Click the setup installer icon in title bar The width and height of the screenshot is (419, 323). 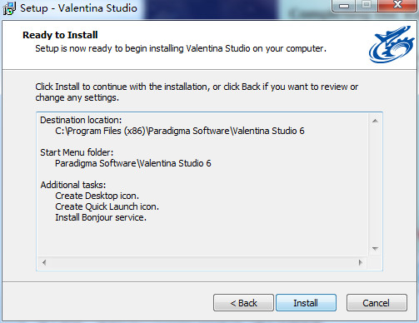click(x=9, y=8)
